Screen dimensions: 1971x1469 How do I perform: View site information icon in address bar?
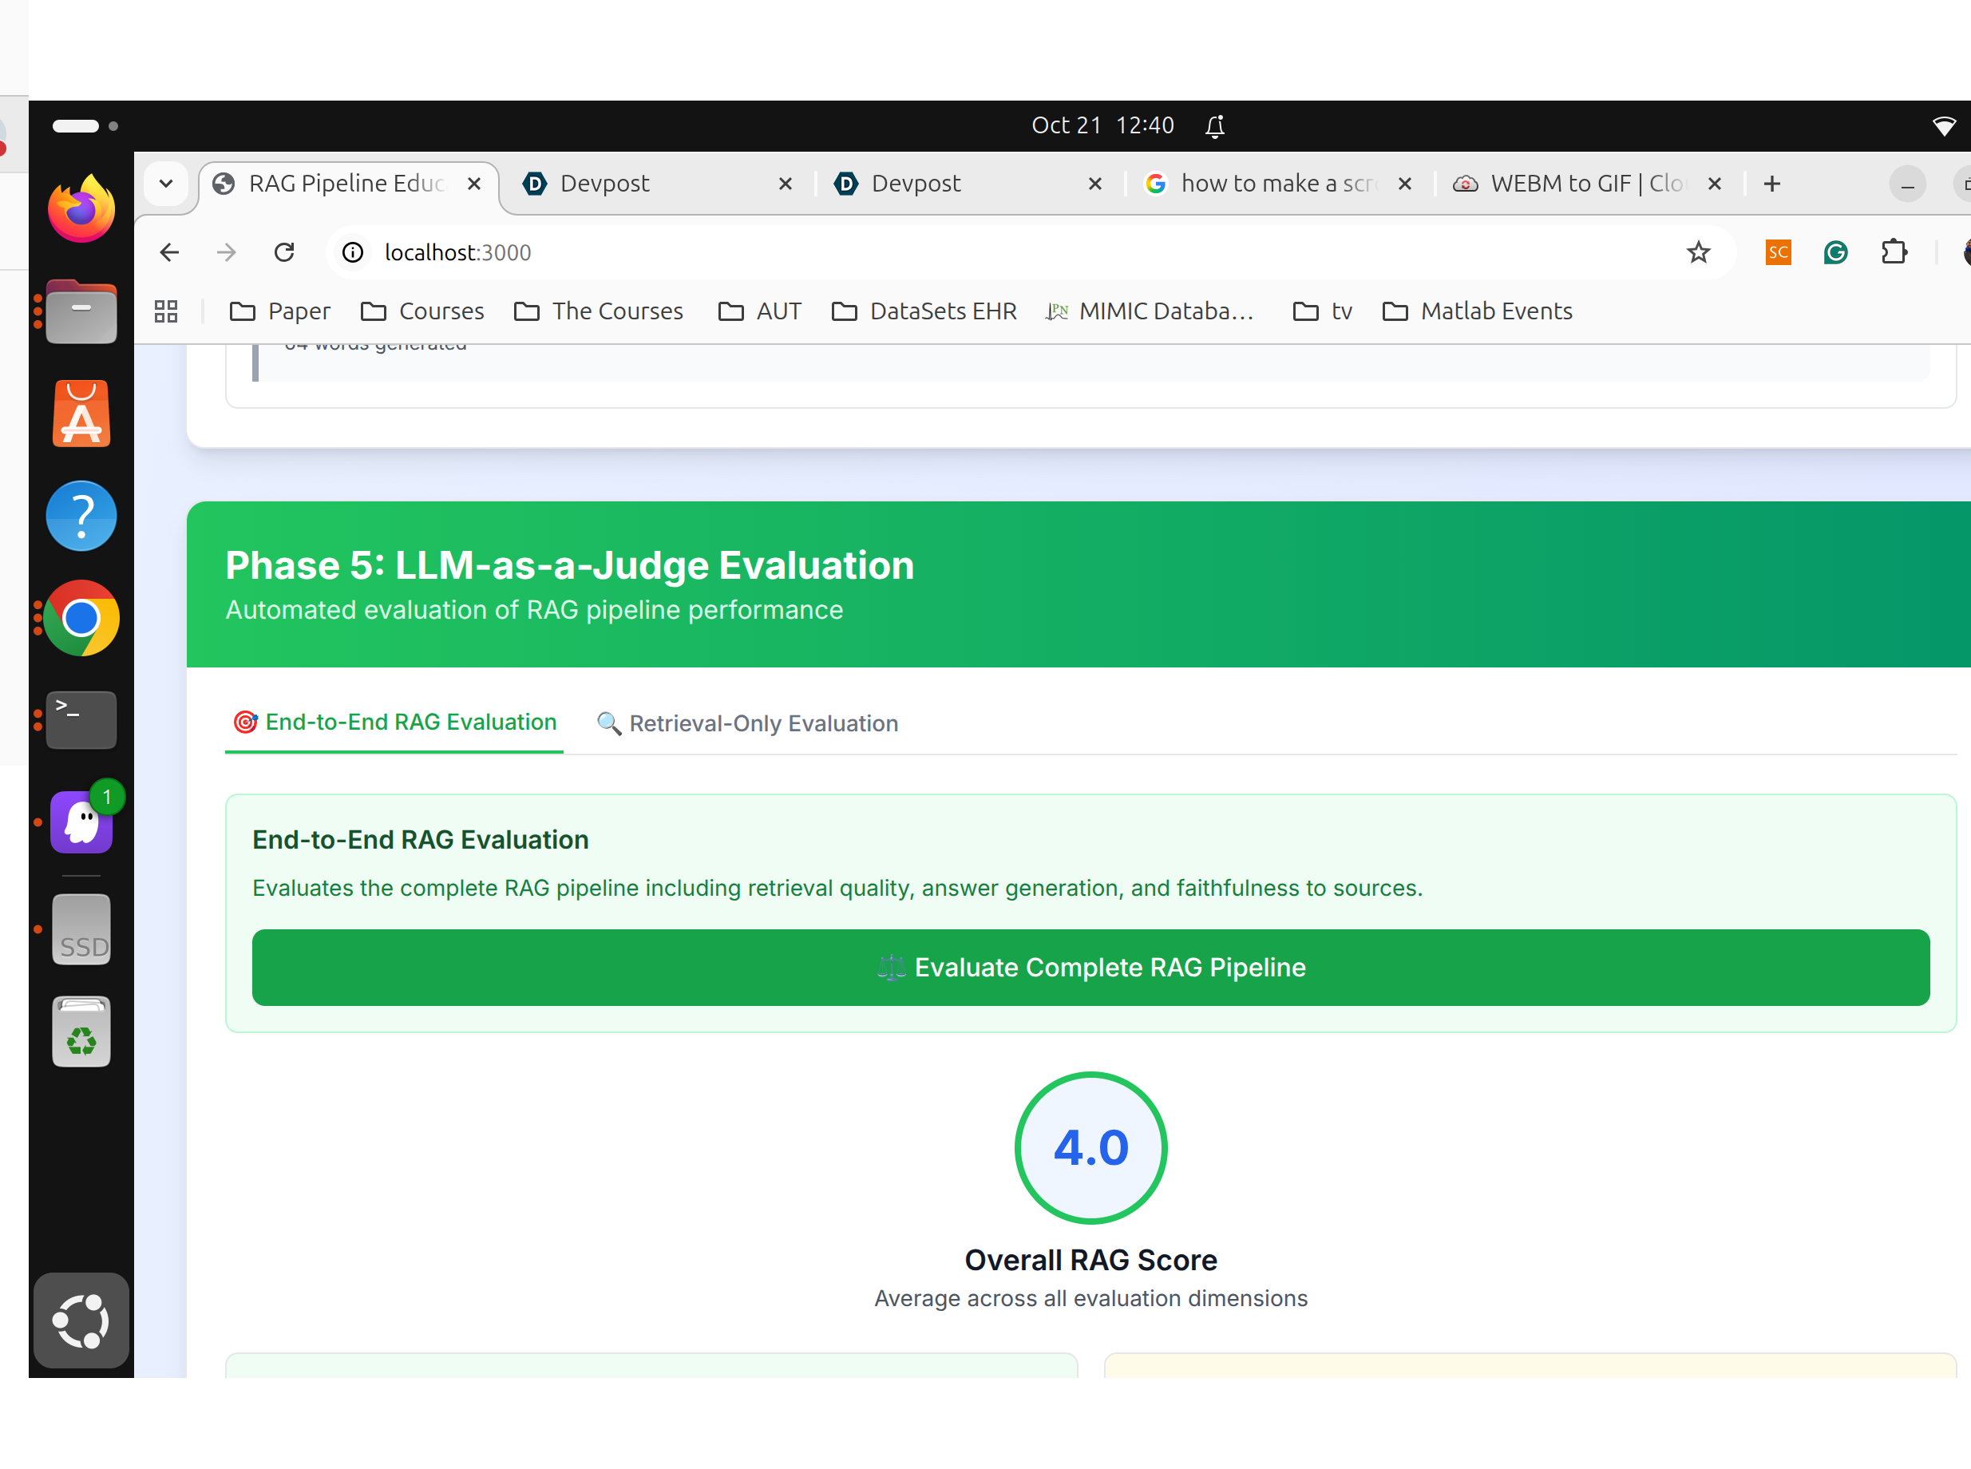point(353,252)
